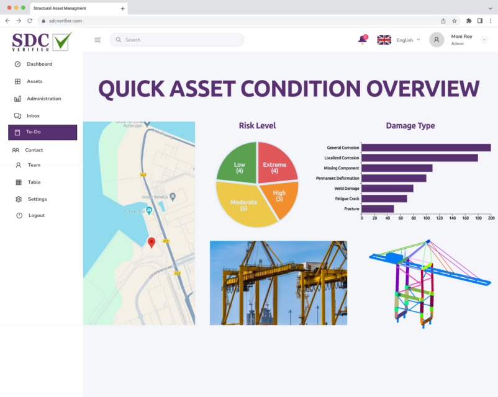Bookmark this page with star icon

pyautogui.click(x=455, y=20)
